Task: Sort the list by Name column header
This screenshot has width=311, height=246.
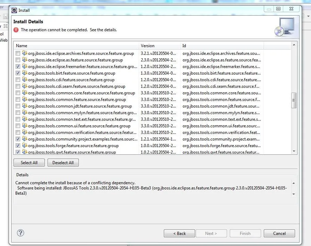Action: tap(76, 45)
